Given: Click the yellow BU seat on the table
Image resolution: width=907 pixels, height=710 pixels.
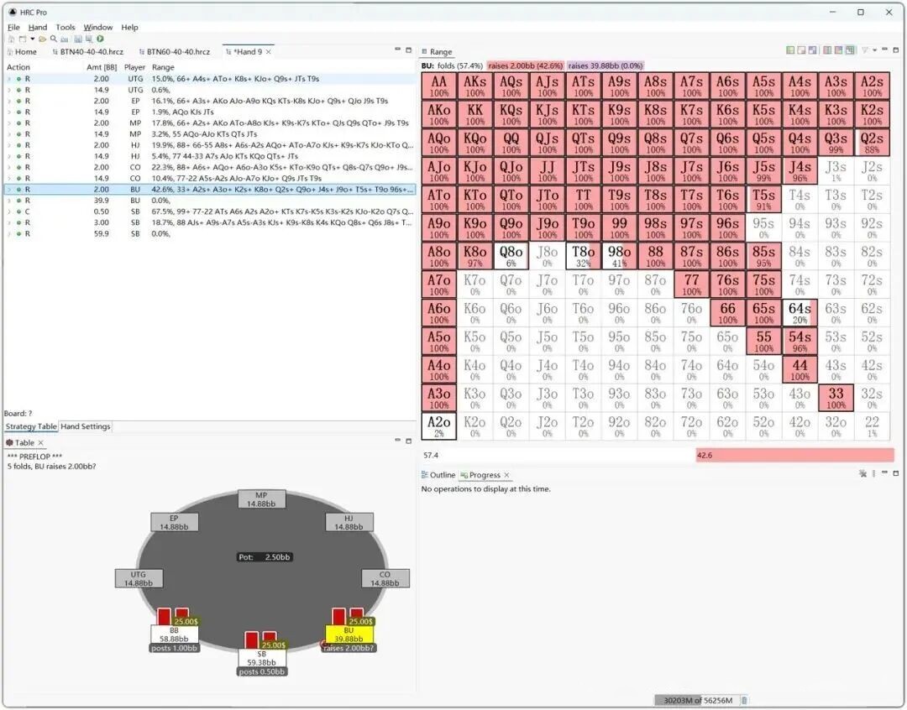Looking at the screenshot, I should click(348, 634).
